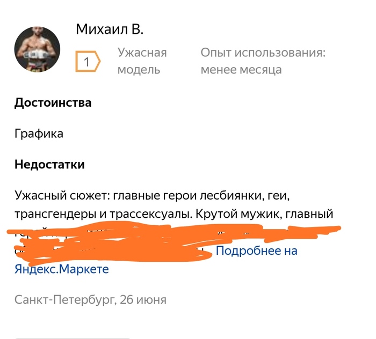The height and width of the screenshot is (339, 376).
Task: Open the "Подробнее на" link
Action: coord(256,250)
